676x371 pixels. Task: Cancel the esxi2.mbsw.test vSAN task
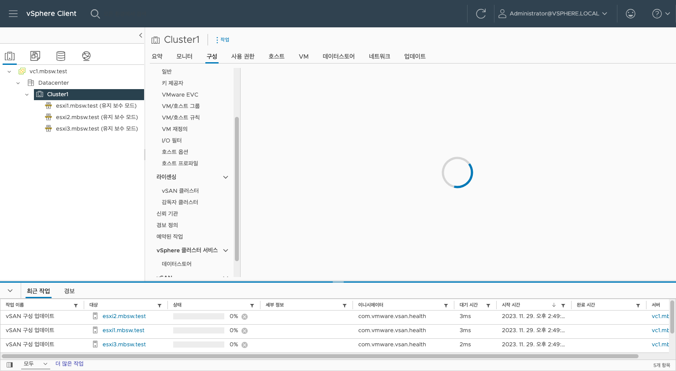click(x=245, y=317)
